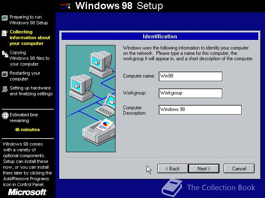Click the "46 minutes" remaining text
Viewport: 265px width, 198px height.
(x=27, y=130)
